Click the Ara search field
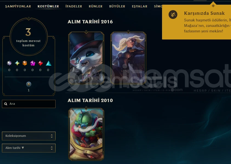Viewport: 231px width, 164px height. (29, 104)
